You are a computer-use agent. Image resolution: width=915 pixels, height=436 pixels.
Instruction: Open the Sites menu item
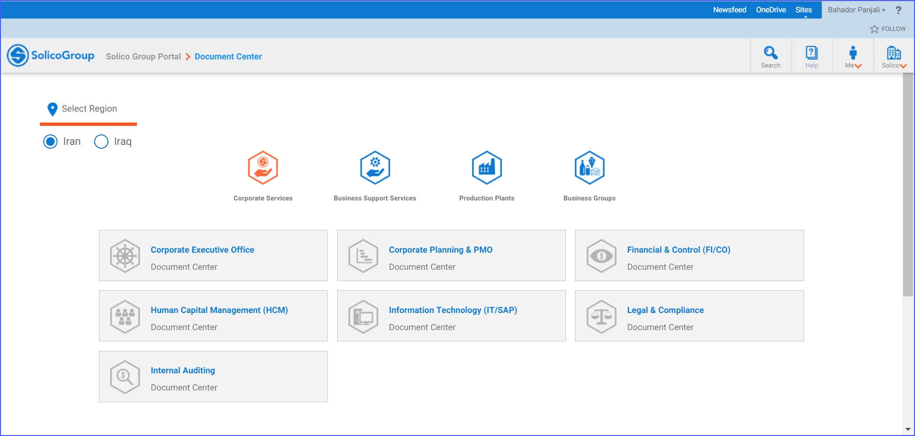[x=804, y=9]
